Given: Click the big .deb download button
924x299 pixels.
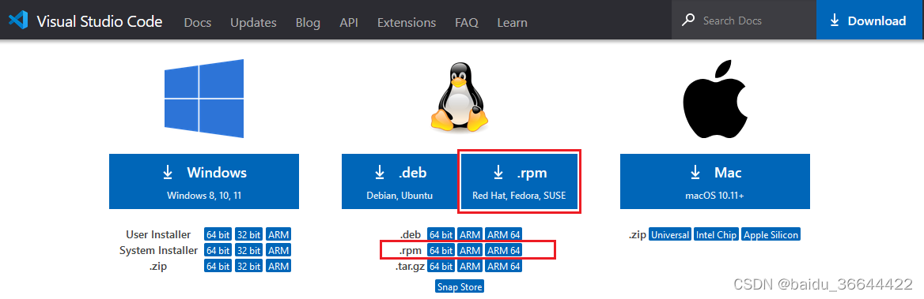Looking at the screenshot, I should pyautogui.click(x=400, y=181).
